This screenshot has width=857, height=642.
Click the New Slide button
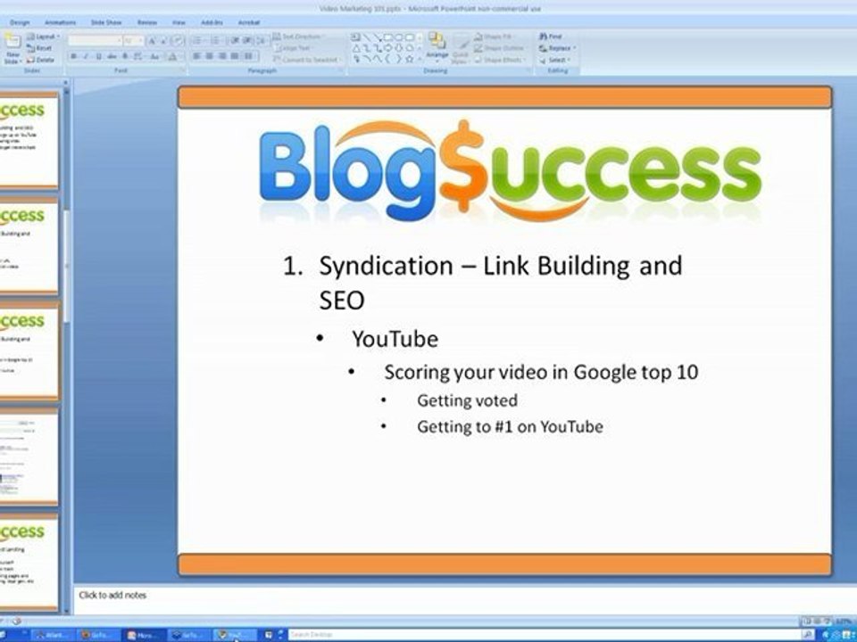[x=12, y=49]
